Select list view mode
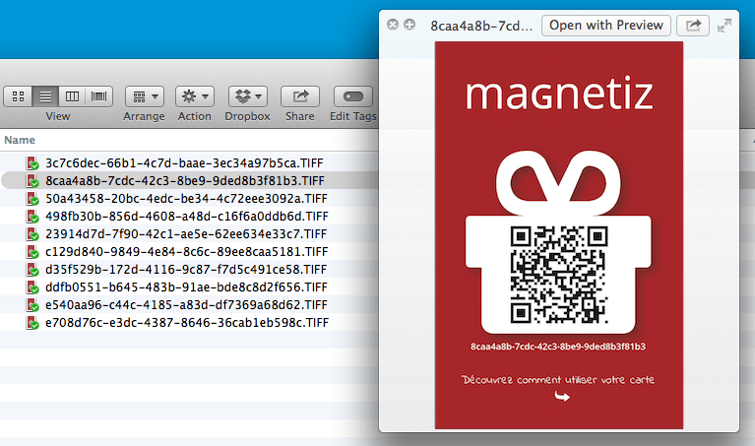 pos(45,96)
